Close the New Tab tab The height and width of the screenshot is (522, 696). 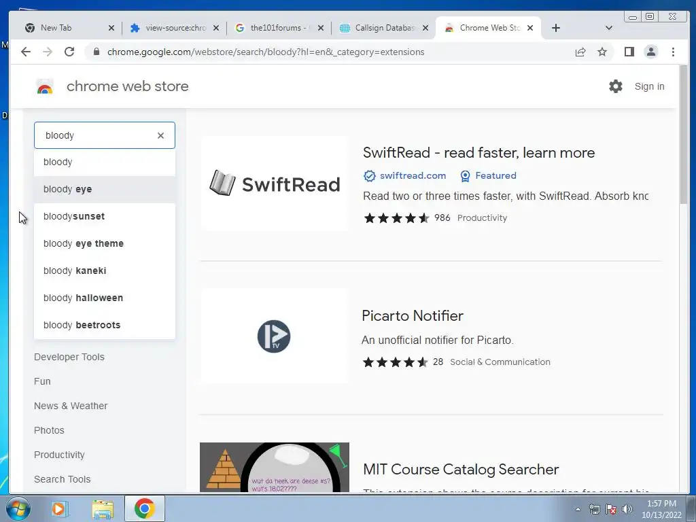coord(111,28)
